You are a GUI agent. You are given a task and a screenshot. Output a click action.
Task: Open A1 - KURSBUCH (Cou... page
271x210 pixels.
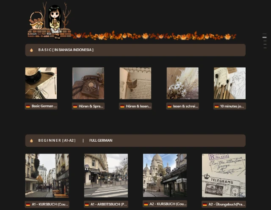[47, 204]
